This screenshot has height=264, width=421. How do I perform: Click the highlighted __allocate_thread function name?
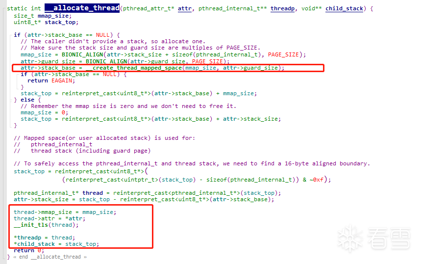click(x=82, y=8)
